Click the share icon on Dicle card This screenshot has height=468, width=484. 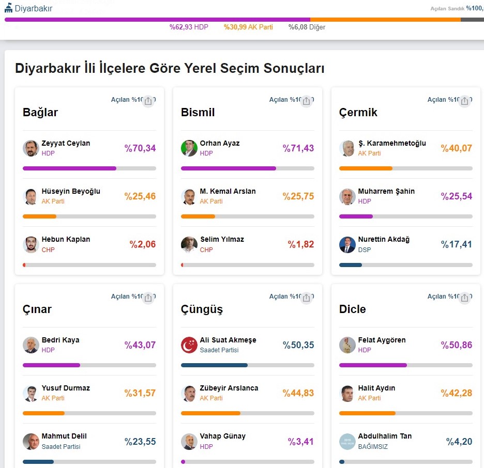[465, 298]
